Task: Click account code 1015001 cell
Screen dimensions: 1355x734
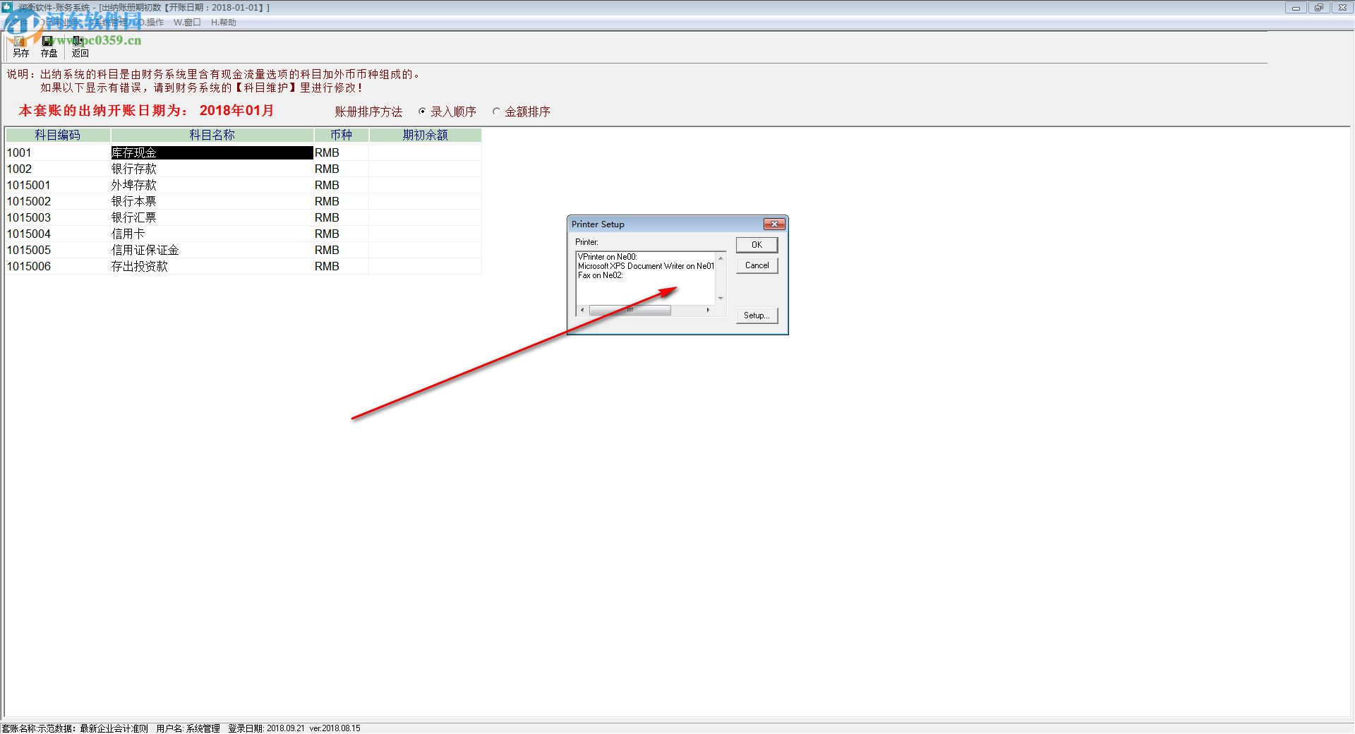Action: 58,185
